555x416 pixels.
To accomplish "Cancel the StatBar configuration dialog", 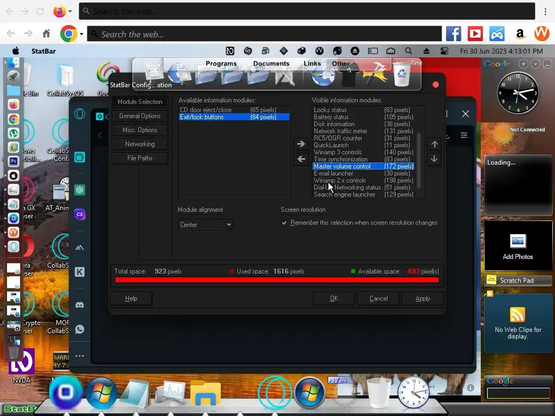I will click(x=379, y=298).
